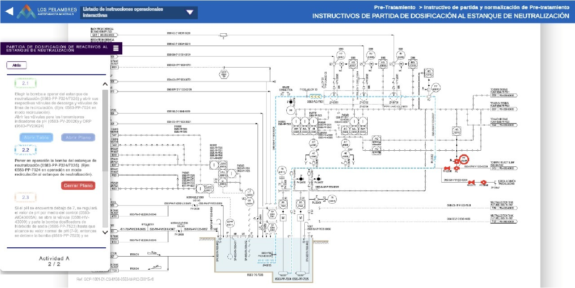Click the instruction panel vertical scrollbar
The image size is (575, 288).
(105, 158)
